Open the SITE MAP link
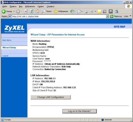Screen dimensions: 133x122 coord(119,26)
